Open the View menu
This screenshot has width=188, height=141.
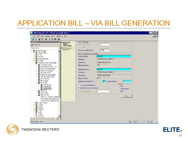pyautogui.click(x=43, y=36)
